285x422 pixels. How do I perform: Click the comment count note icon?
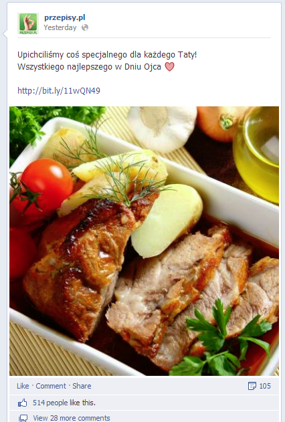tap(252, 386)
